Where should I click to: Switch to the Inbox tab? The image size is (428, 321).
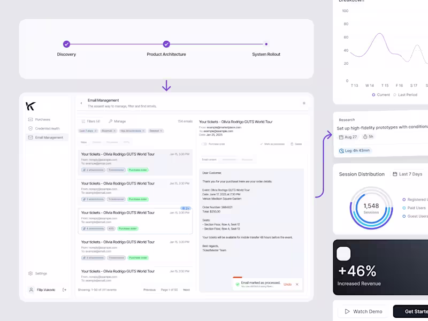[x=84, y=142]
